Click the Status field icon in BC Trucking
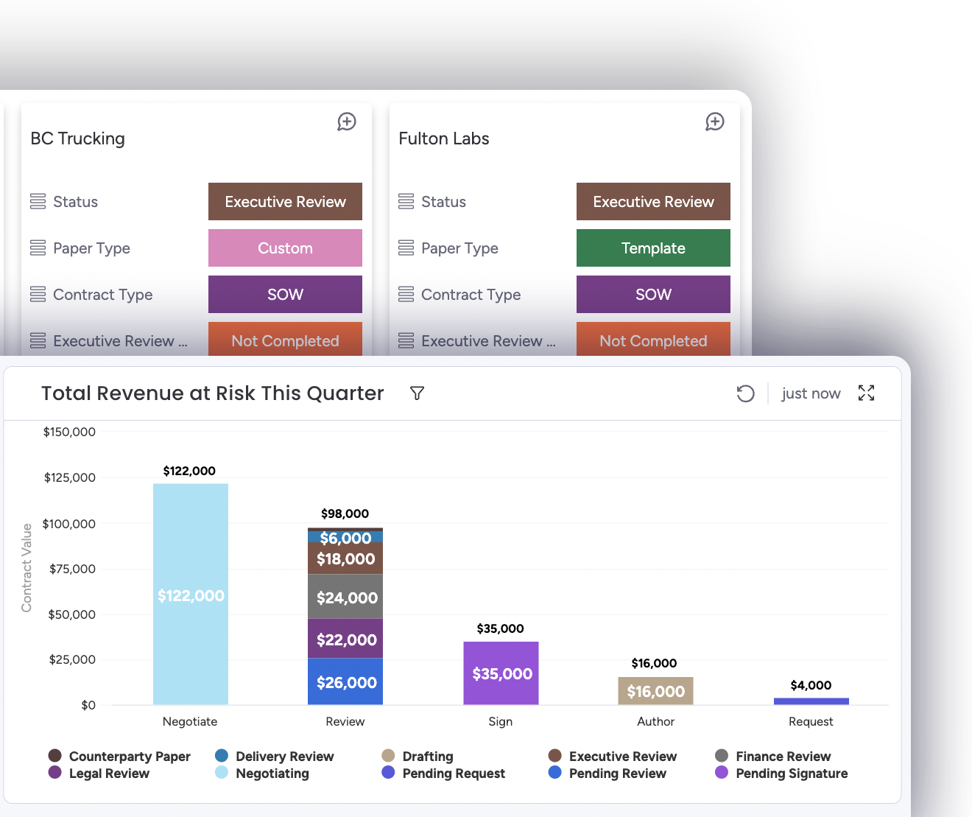 point(38,202)
